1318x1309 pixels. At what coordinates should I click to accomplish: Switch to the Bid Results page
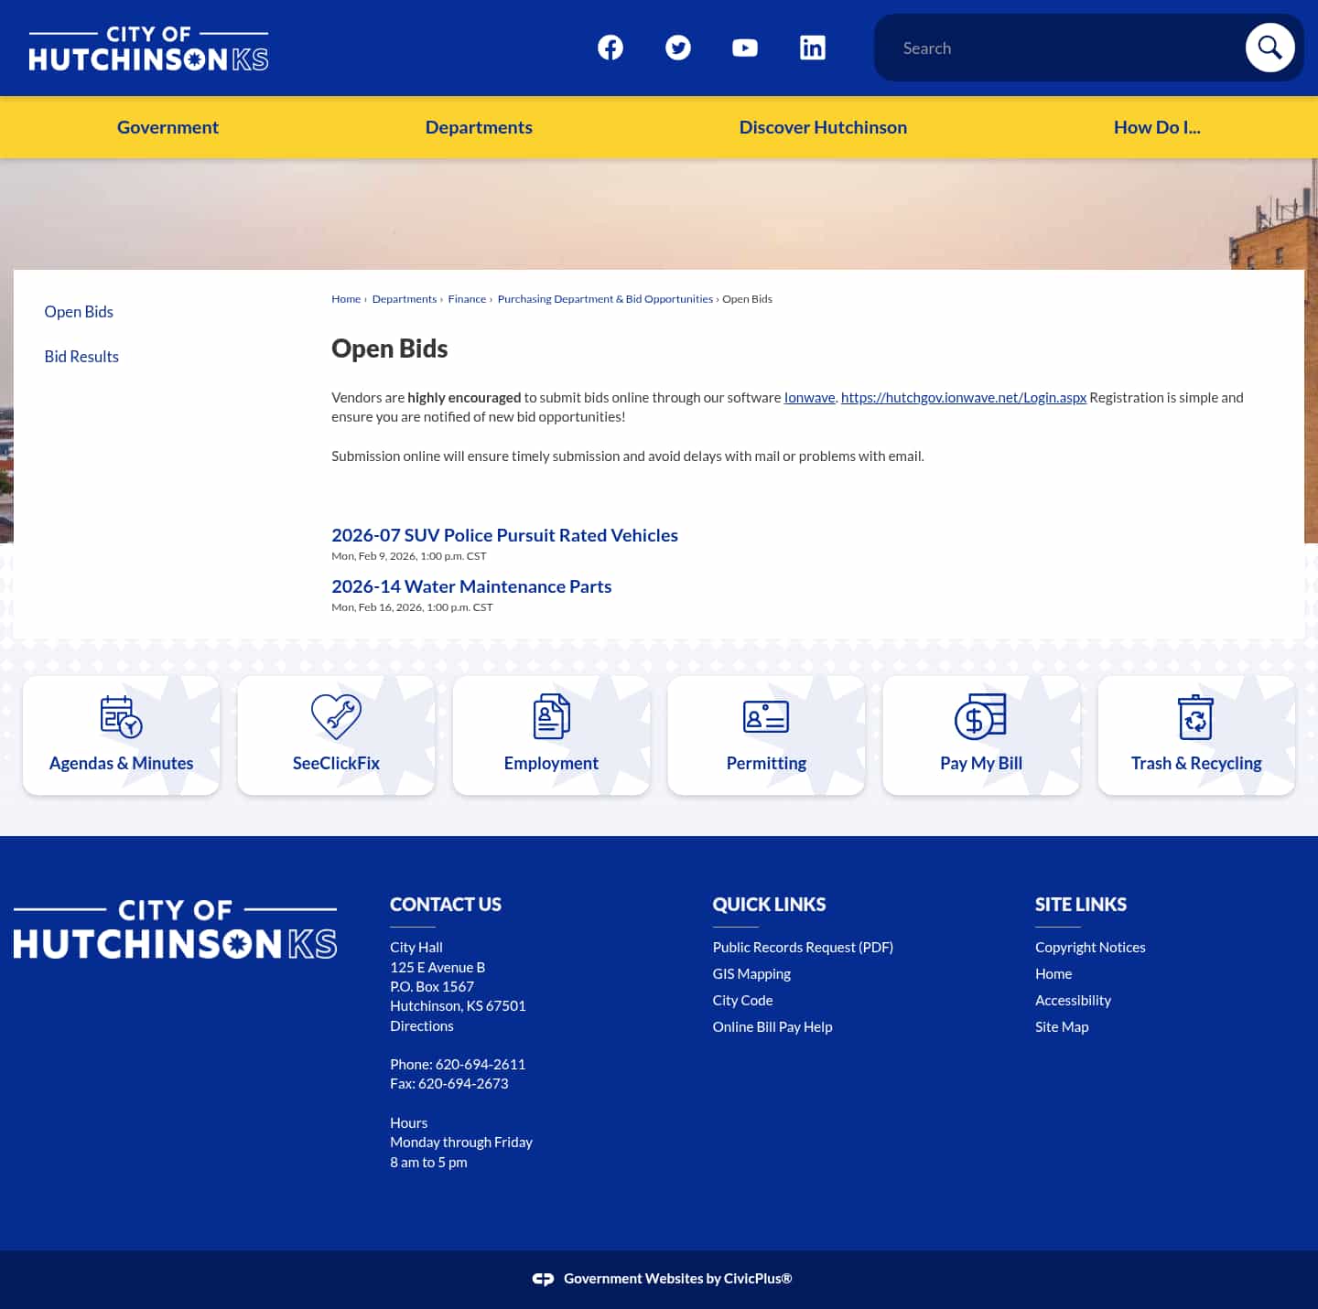(81, 356)
